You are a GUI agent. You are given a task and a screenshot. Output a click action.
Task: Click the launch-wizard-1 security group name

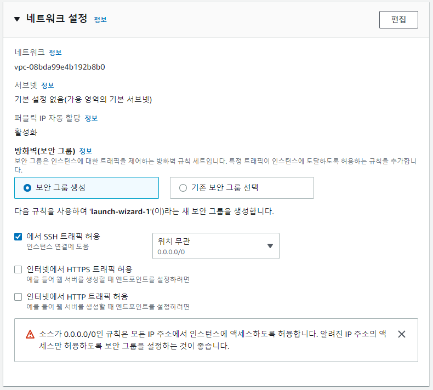click(121, 211)
